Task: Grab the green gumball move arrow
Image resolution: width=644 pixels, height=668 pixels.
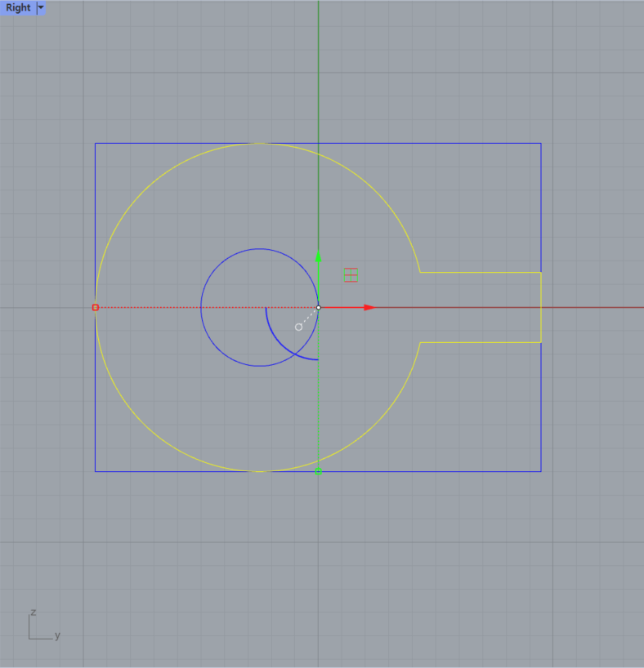Action: tap(318, 256)
